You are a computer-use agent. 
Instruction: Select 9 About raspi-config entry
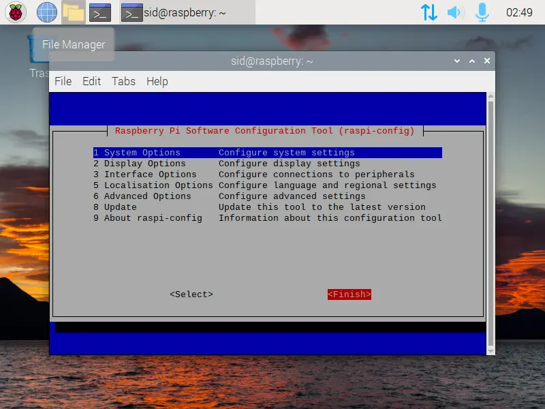pyautogui.click(x=268, y=218)
